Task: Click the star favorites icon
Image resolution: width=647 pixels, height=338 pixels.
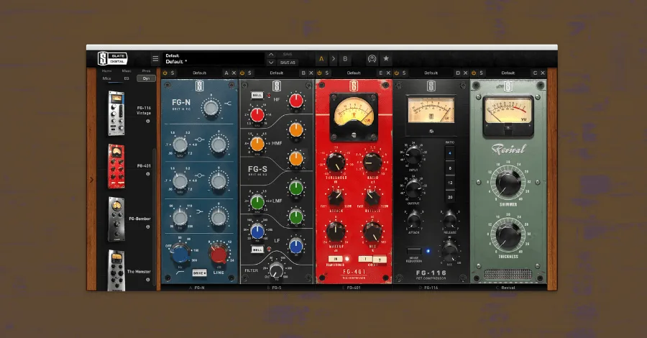Action: pyautogui.click(x=386, y=58)
